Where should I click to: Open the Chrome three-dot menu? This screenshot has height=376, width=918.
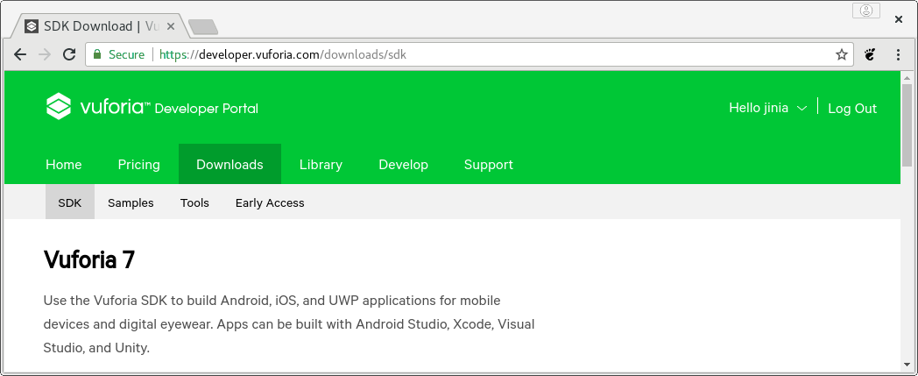click(x=898, y=54)
